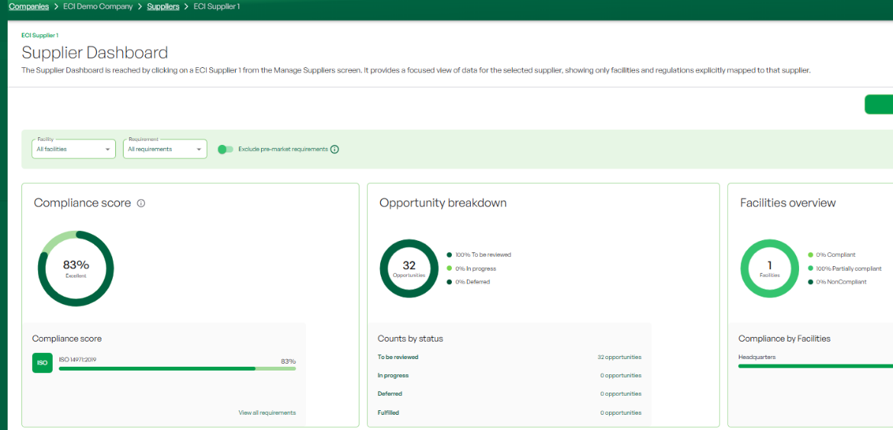This screenshot has height=430, width=893.
Task: Click 0% In progress legend dot
Action: tap(450, 268)
